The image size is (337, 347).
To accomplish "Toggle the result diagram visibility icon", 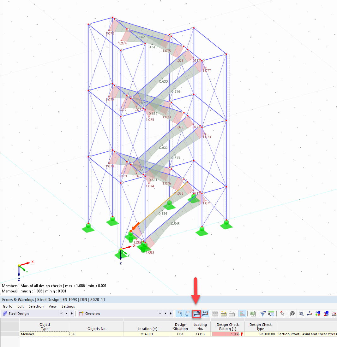I will tap(196, 314).
